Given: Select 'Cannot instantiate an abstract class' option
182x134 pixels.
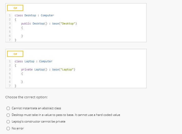Looking at the screenshot, I should 8,108.
